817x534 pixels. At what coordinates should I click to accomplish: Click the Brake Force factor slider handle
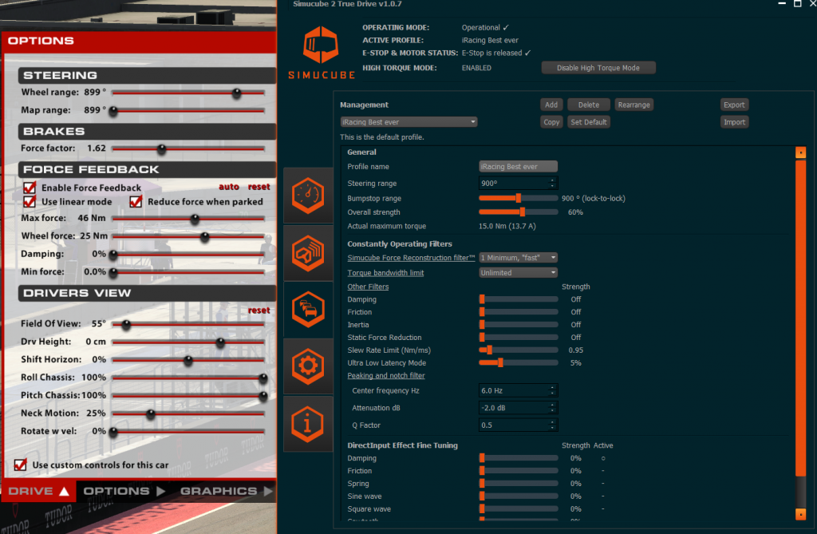click(161, 149)
